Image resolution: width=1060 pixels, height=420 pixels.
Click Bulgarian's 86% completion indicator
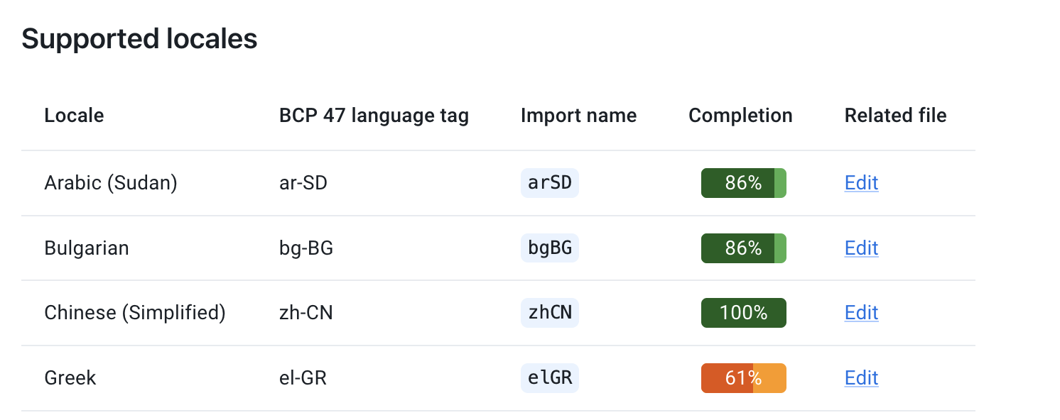click(743, 248)
